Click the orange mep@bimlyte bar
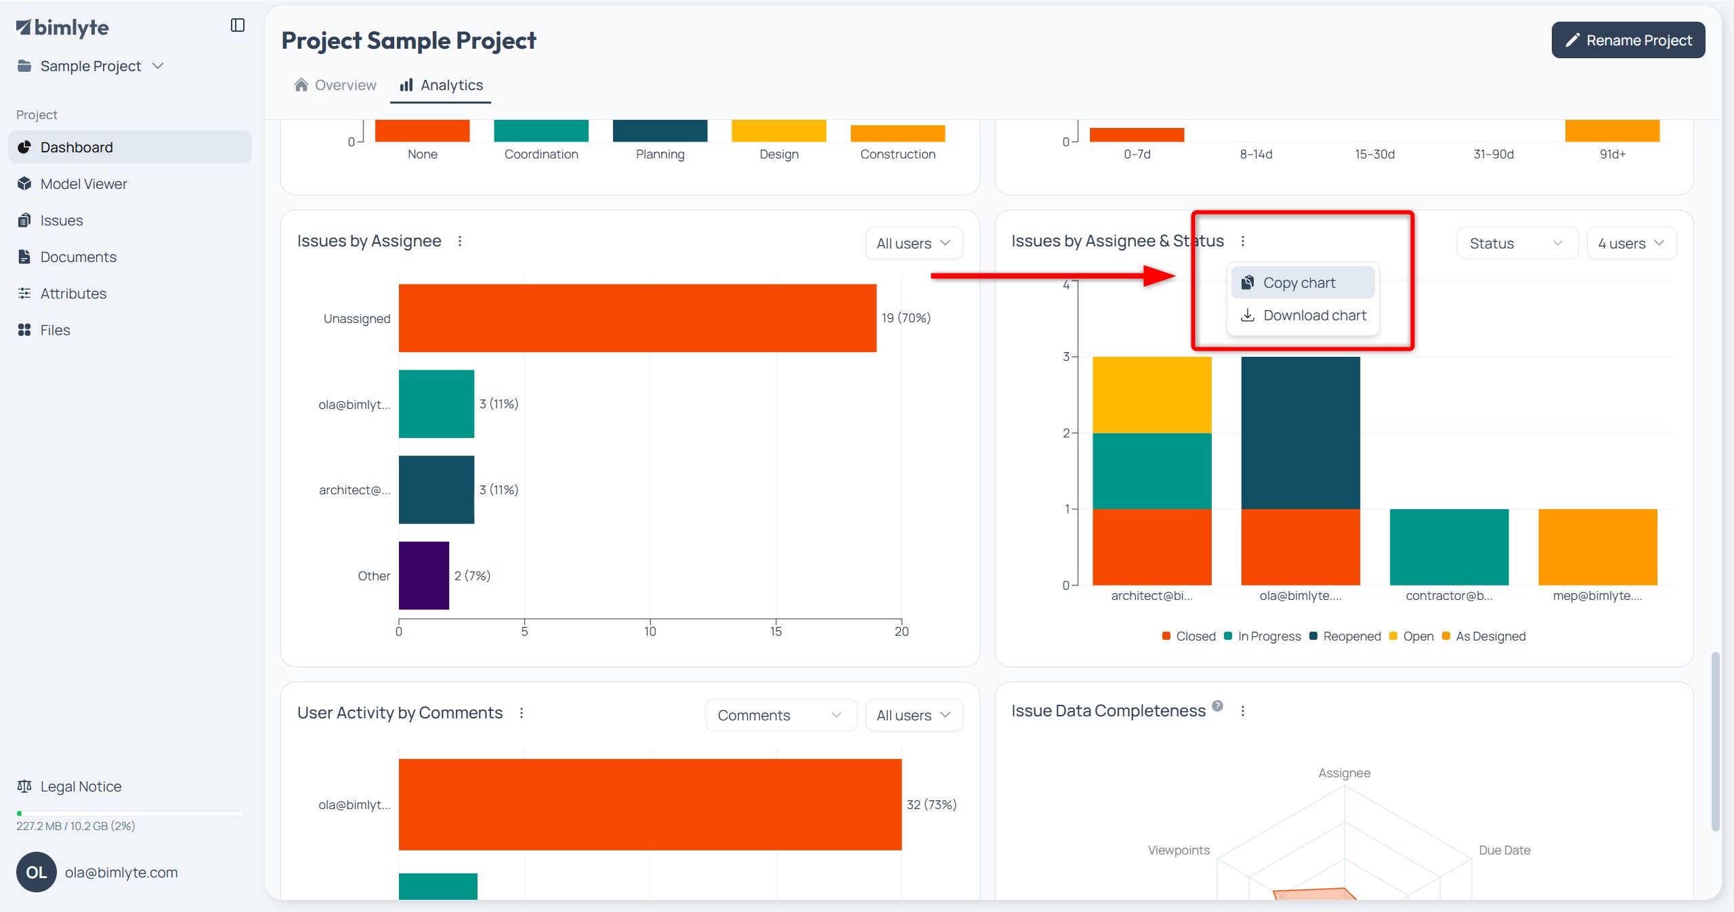Screen dimensions: 1734x912 point(1598,547)
